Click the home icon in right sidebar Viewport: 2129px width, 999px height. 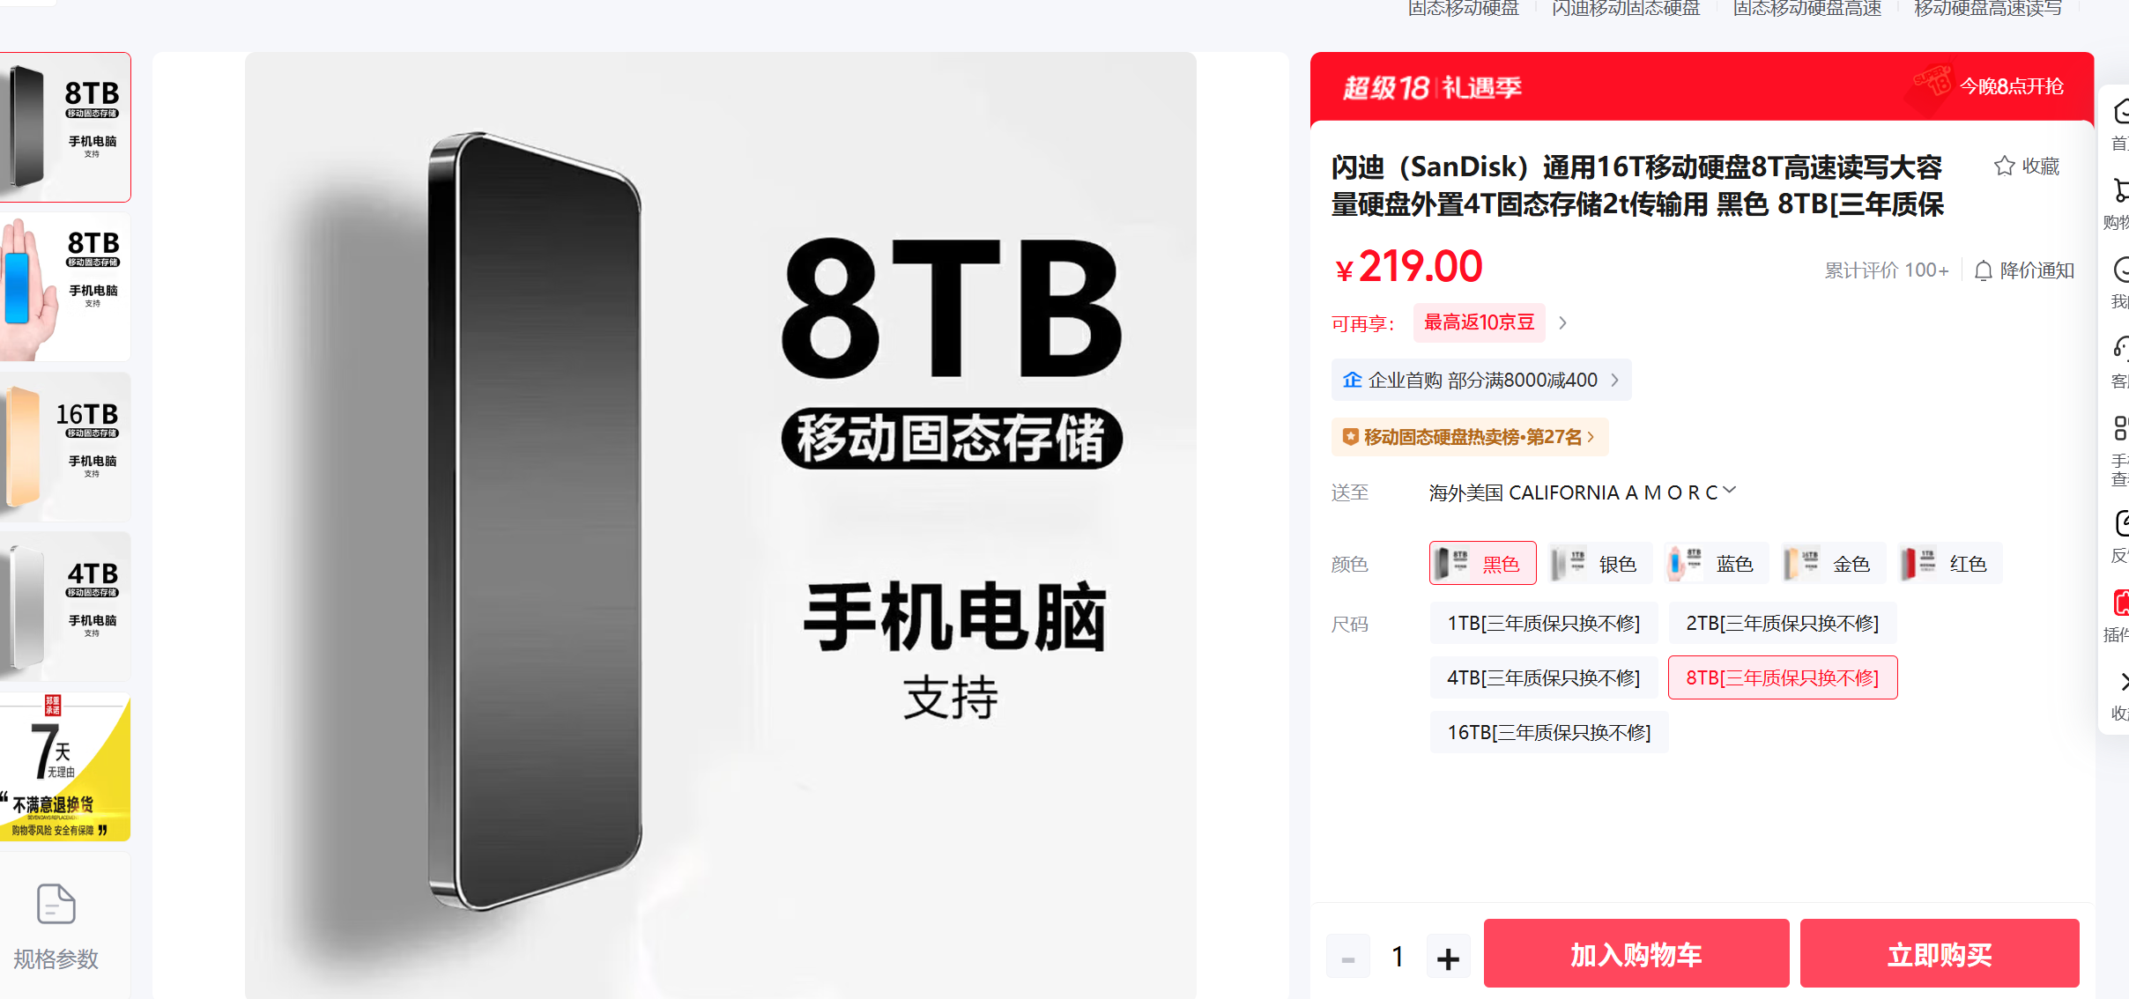pos(2120,112)
